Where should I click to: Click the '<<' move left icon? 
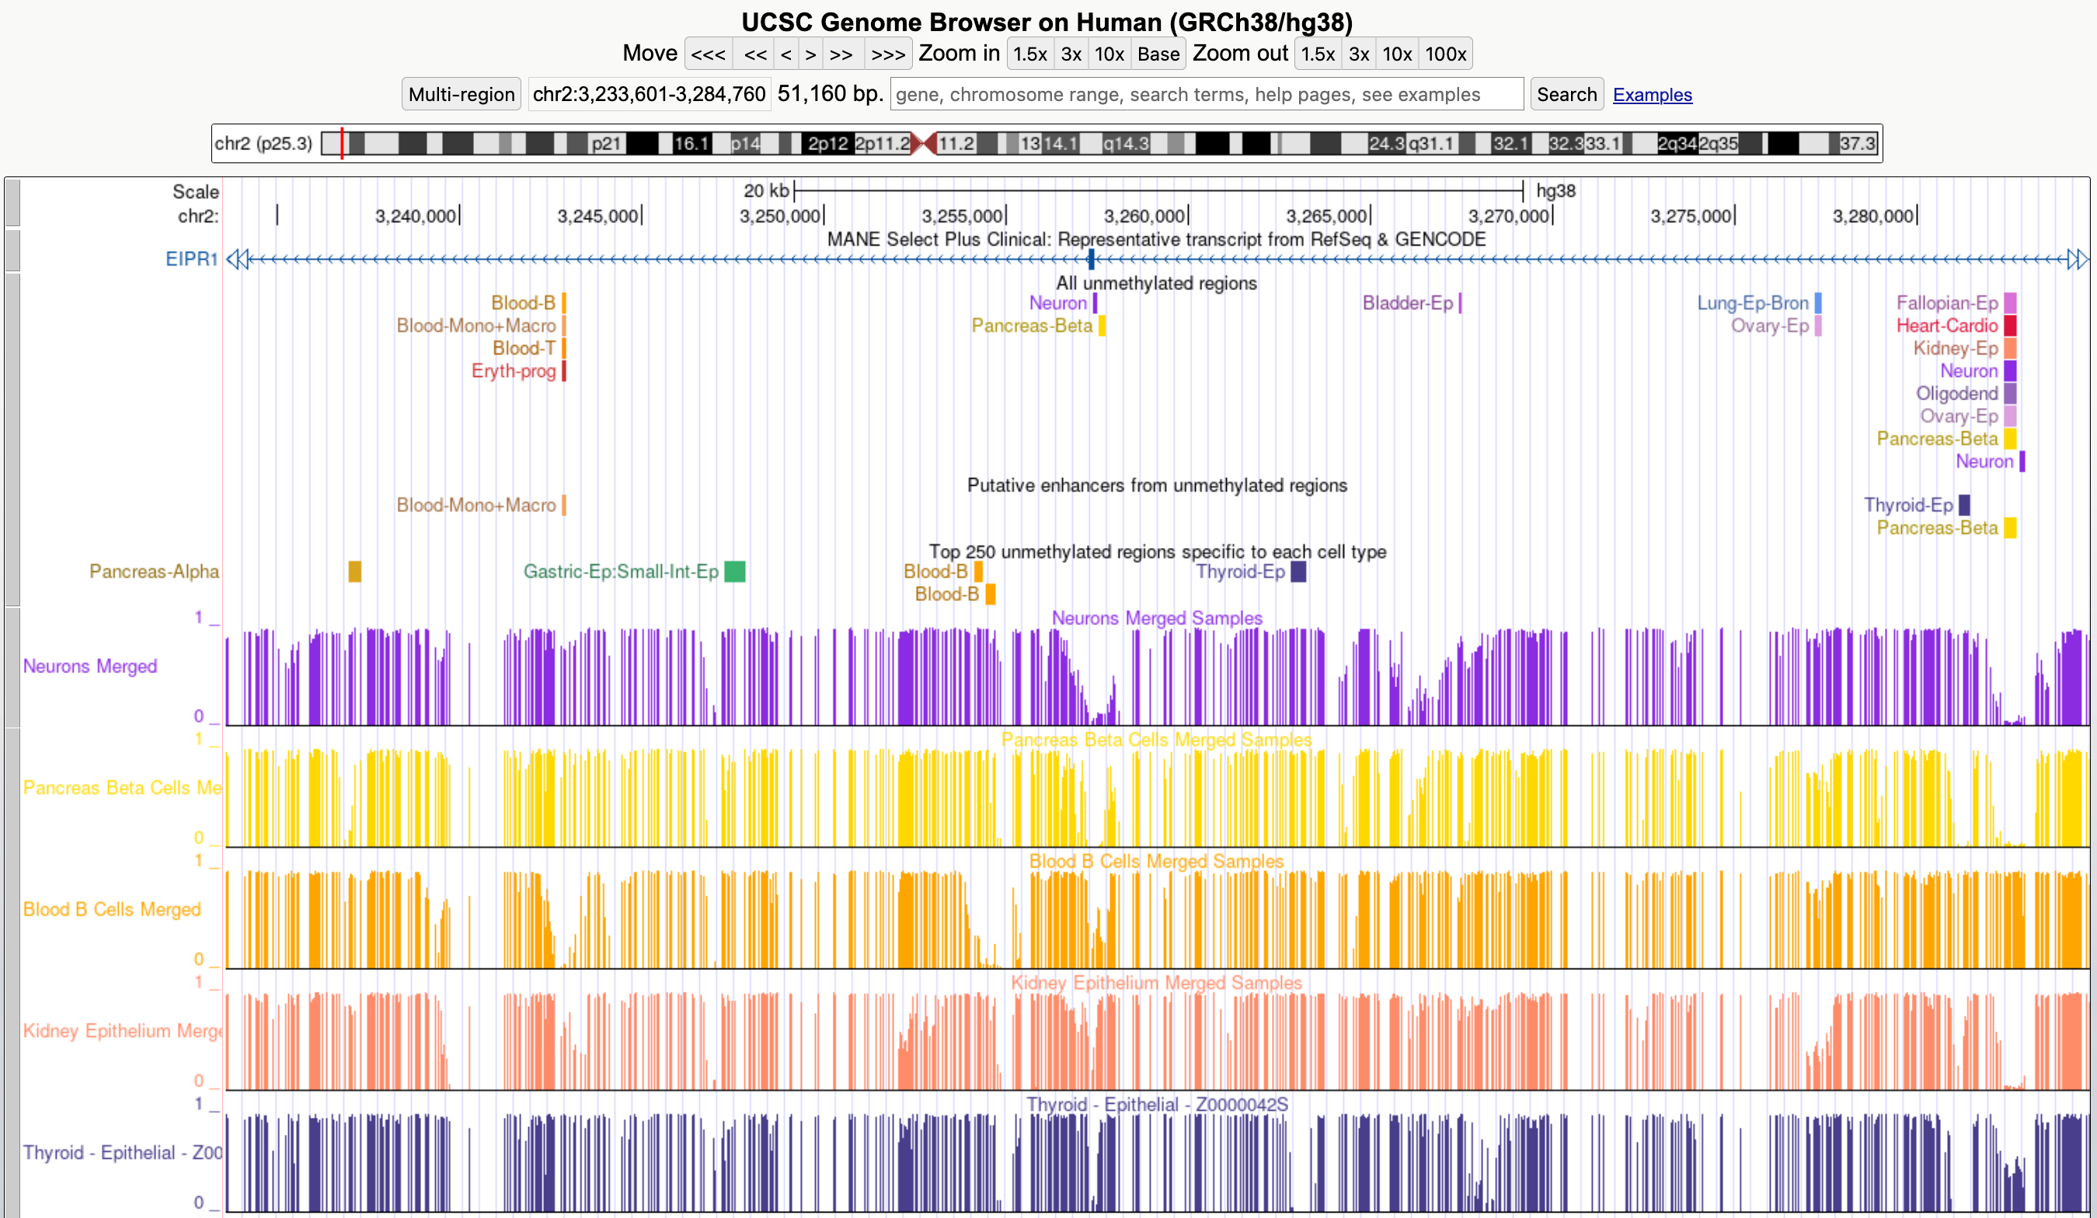pyautogui.click(x=755, y=54)
